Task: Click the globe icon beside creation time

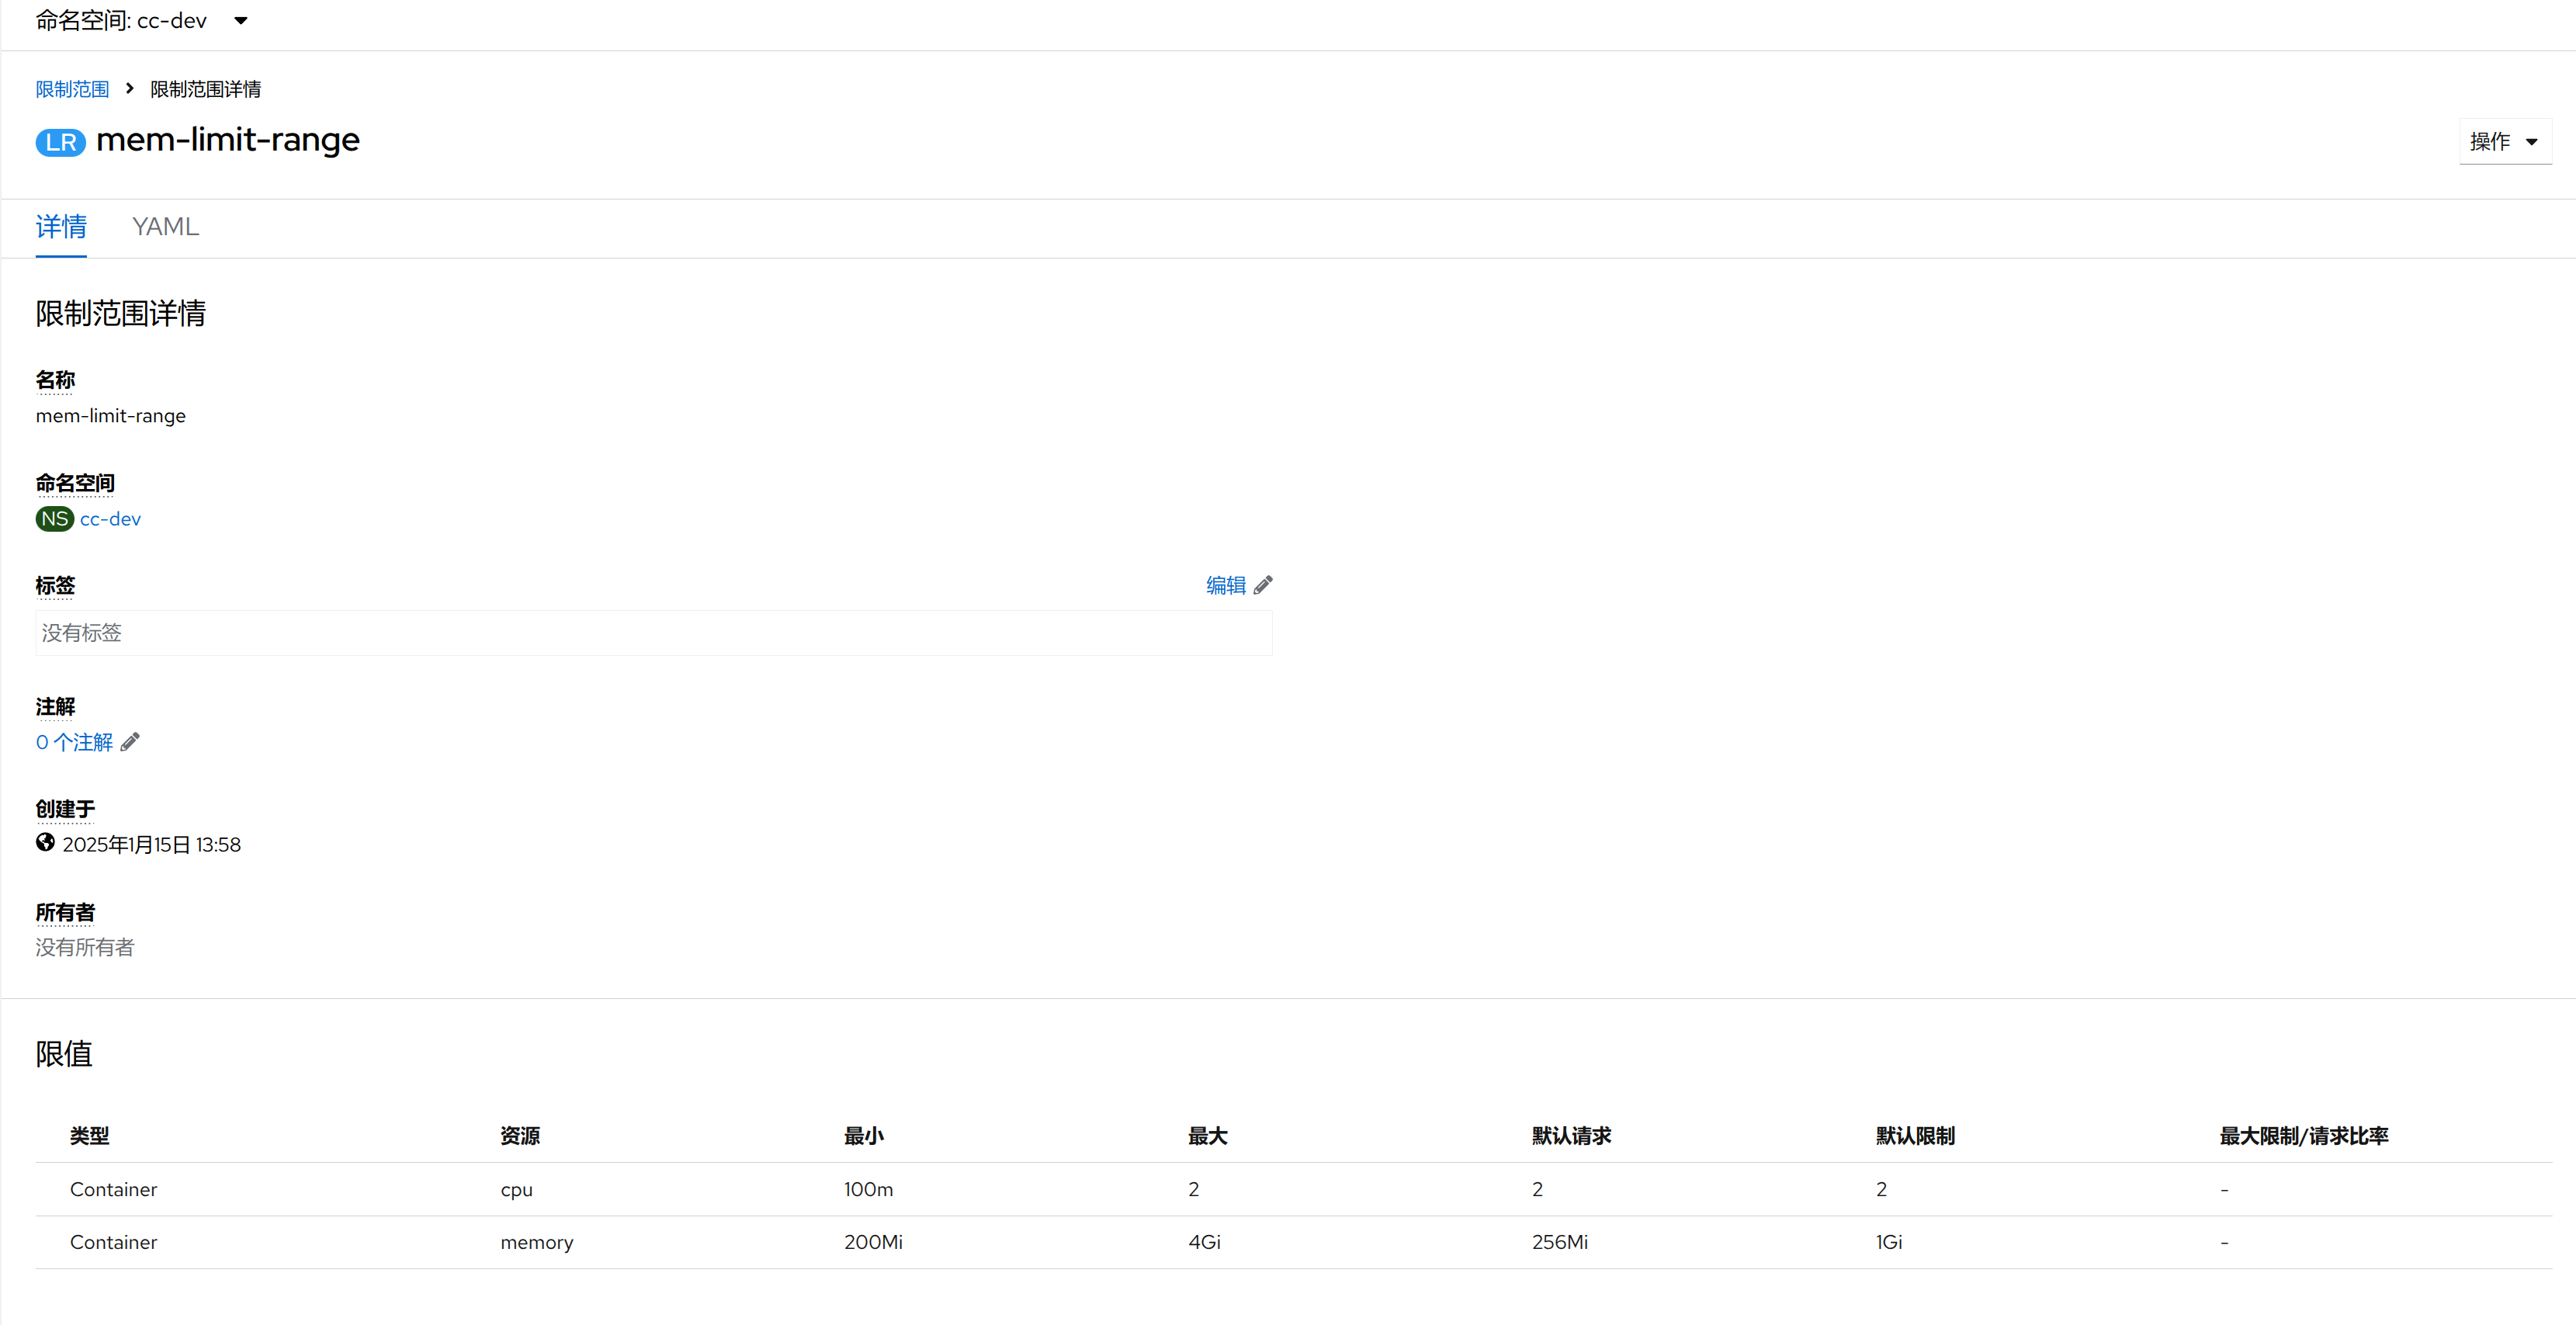Action: click(x=45, y=843)
